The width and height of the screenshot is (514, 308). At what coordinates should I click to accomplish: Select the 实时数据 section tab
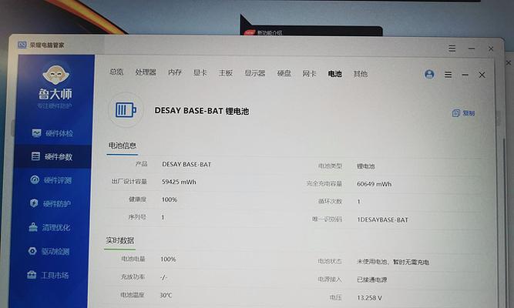[x=120, y=240]
